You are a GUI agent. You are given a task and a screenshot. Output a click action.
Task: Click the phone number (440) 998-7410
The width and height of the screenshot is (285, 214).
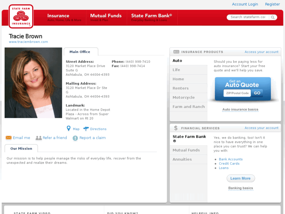tap(138, 62)
